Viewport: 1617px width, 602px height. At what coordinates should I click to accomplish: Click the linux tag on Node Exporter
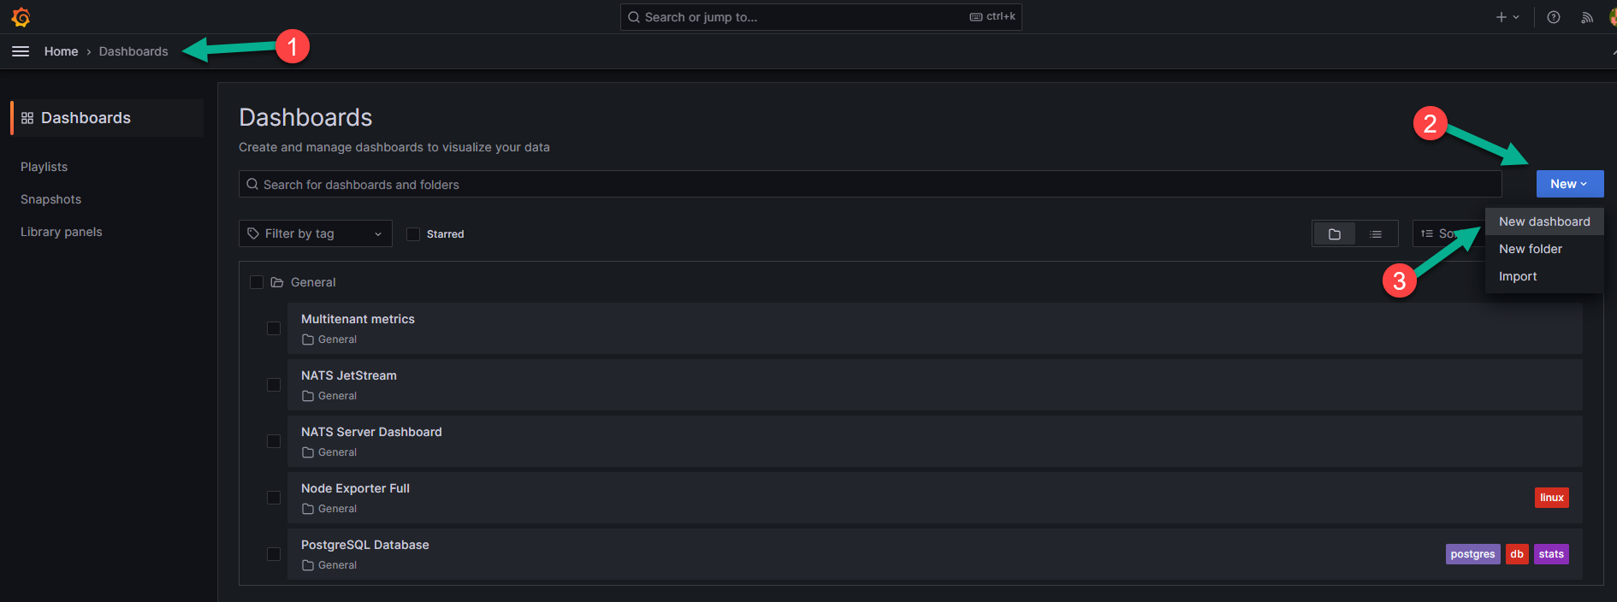pos(1551,498)
